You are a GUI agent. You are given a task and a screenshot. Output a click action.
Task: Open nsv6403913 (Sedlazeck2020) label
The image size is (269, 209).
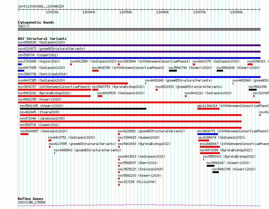[141, 156]
